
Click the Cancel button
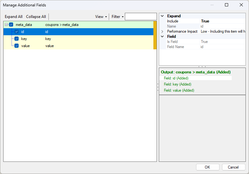click(234, 167)
